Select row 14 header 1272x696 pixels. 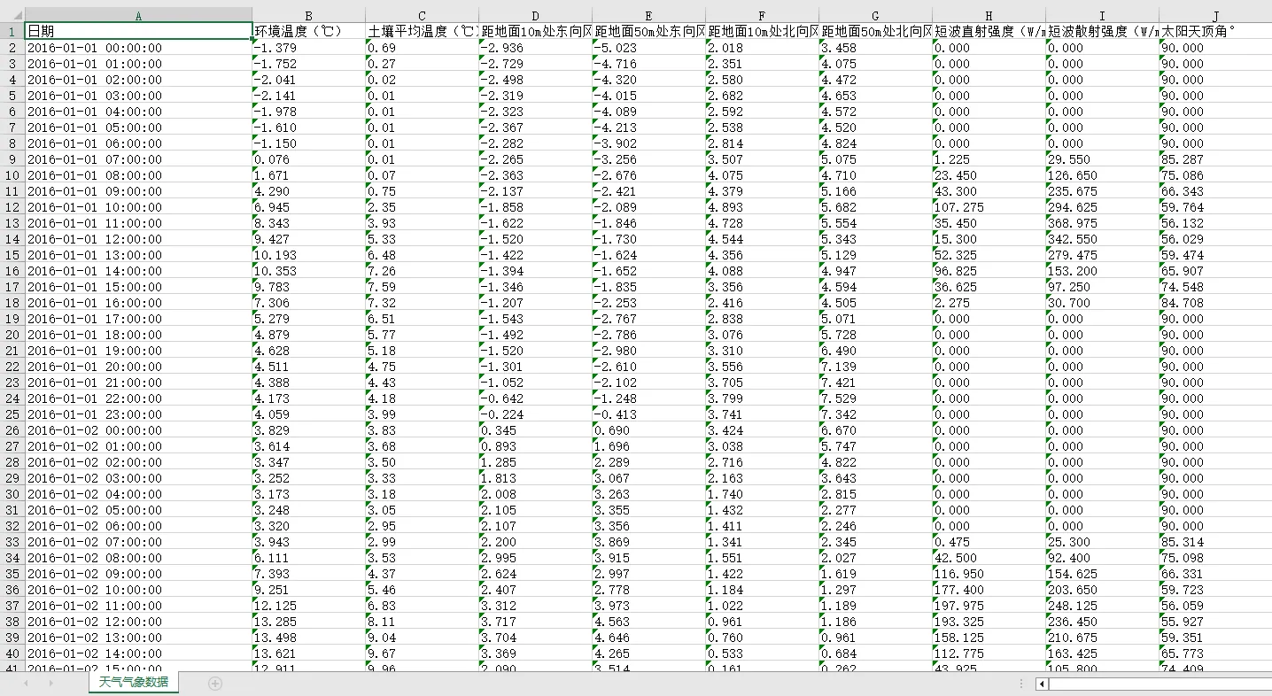[12, 239]
